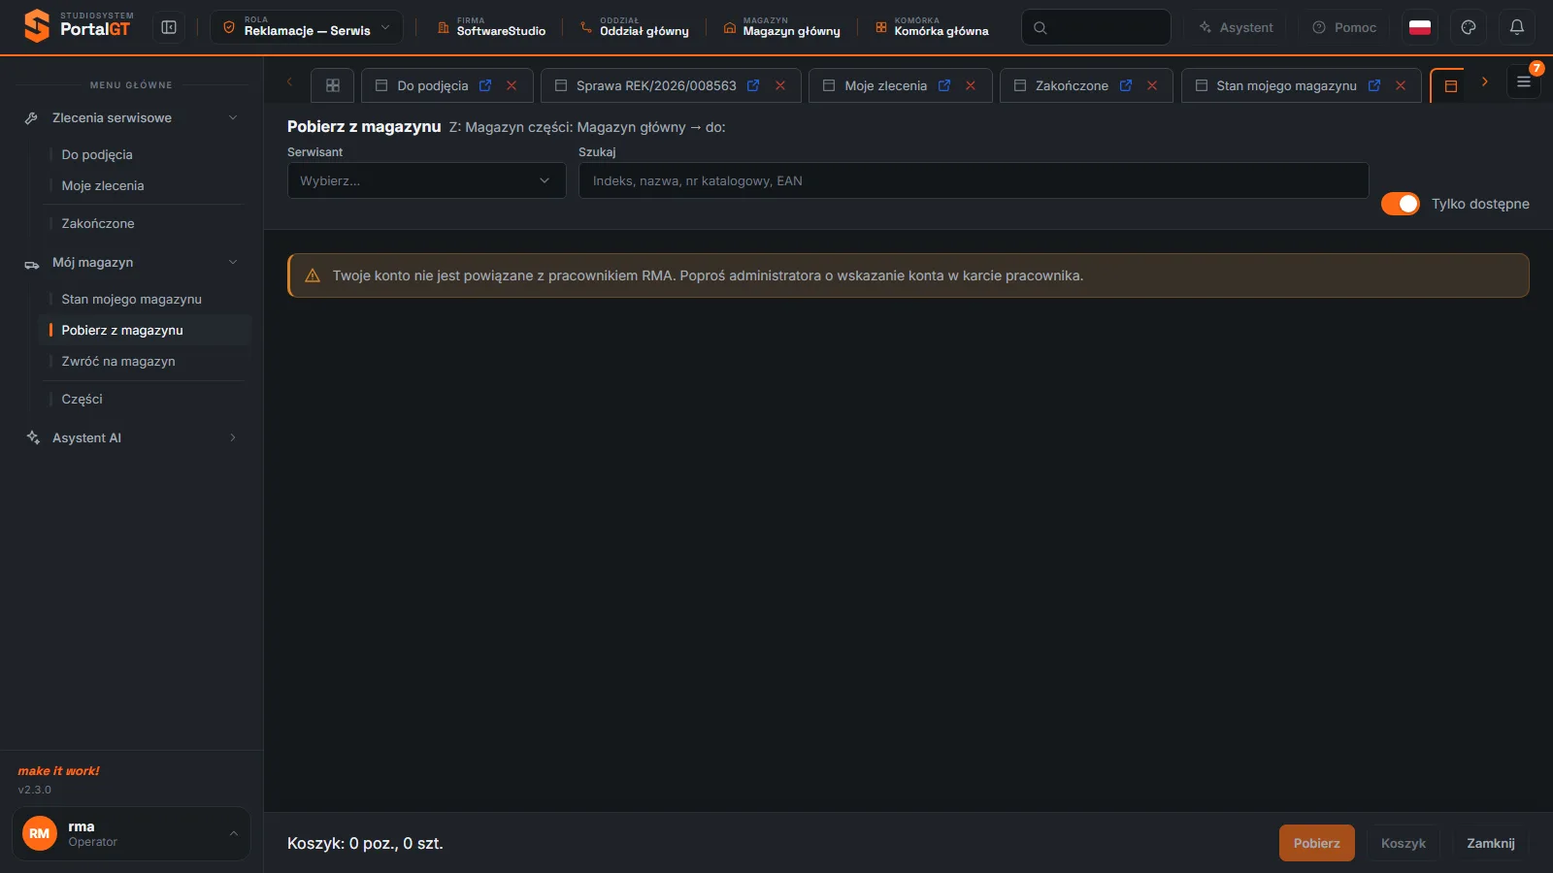1553x873 pixels.
Task: Open the Asystent button in header
Action: (x=1236, y=27)
